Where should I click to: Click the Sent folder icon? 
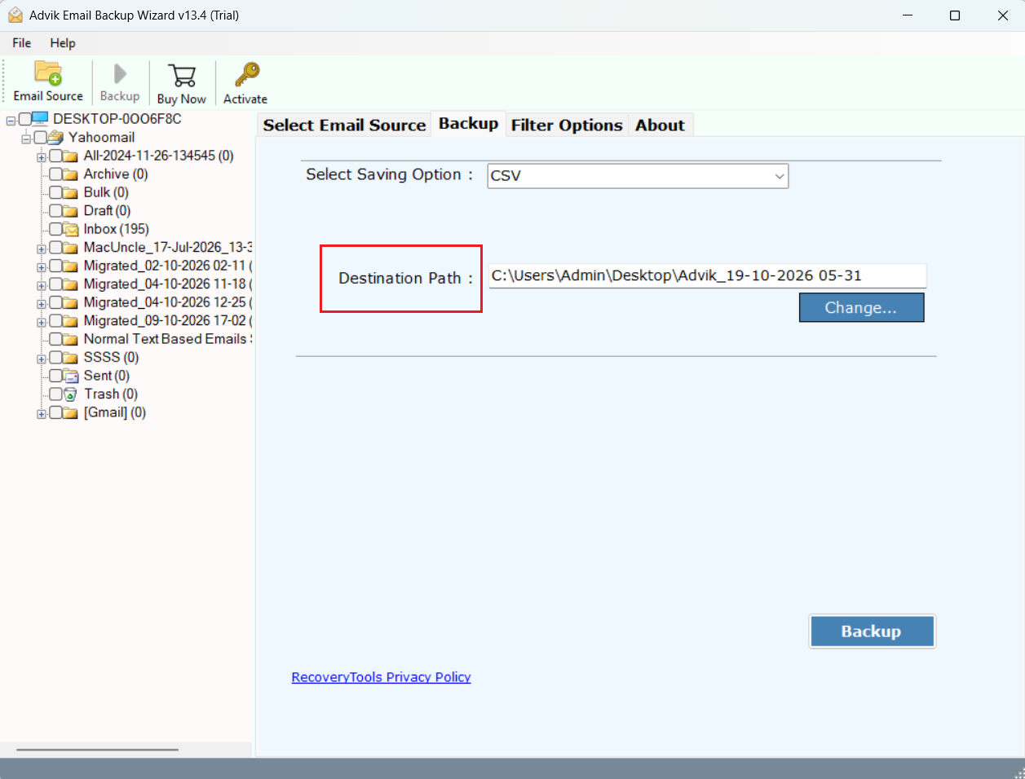pyautogui.click(x=71, y=376)
